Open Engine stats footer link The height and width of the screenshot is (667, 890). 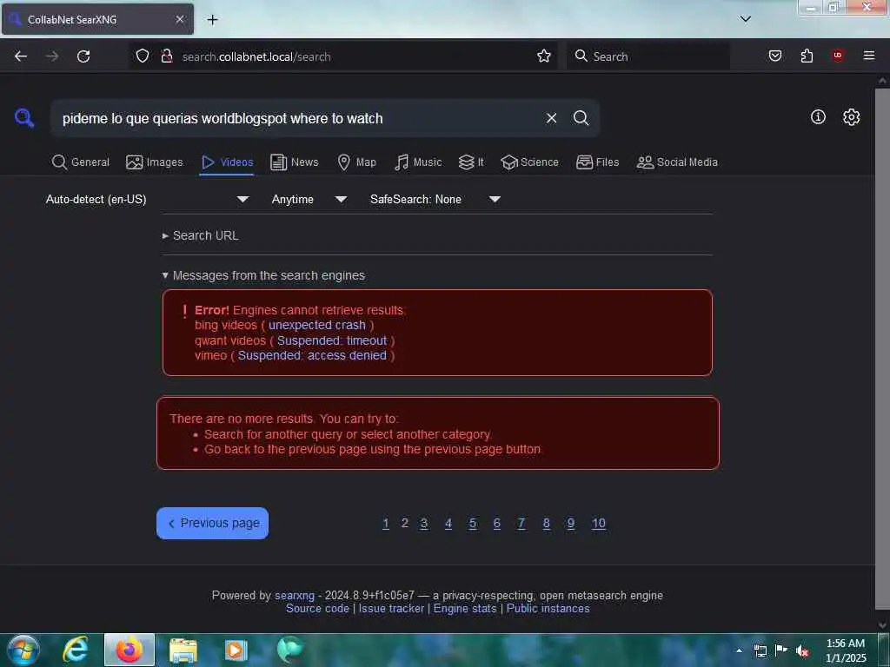click(x=465, y=609)
